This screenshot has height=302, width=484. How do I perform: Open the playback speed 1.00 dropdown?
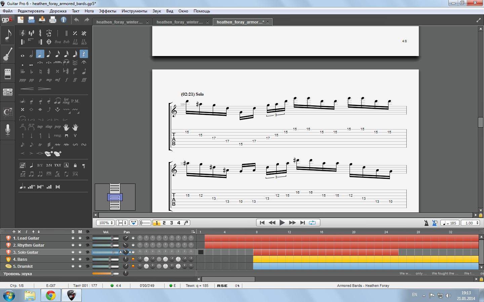coord(471,223)
